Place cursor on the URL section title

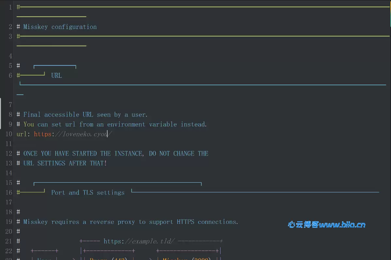[56, 75]
